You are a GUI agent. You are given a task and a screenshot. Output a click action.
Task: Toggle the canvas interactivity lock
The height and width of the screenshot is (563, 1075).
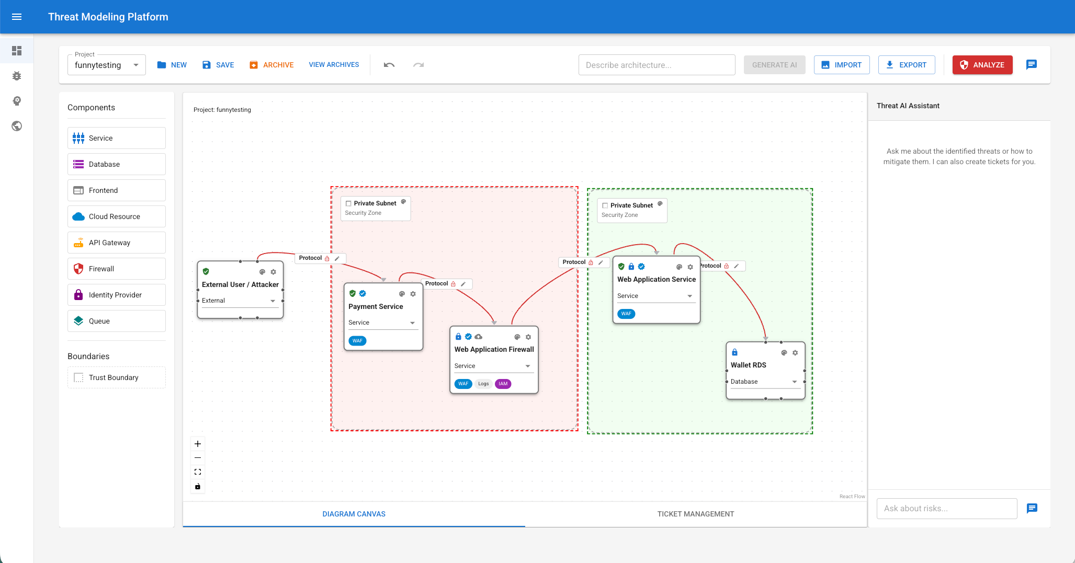click(198, 487)
